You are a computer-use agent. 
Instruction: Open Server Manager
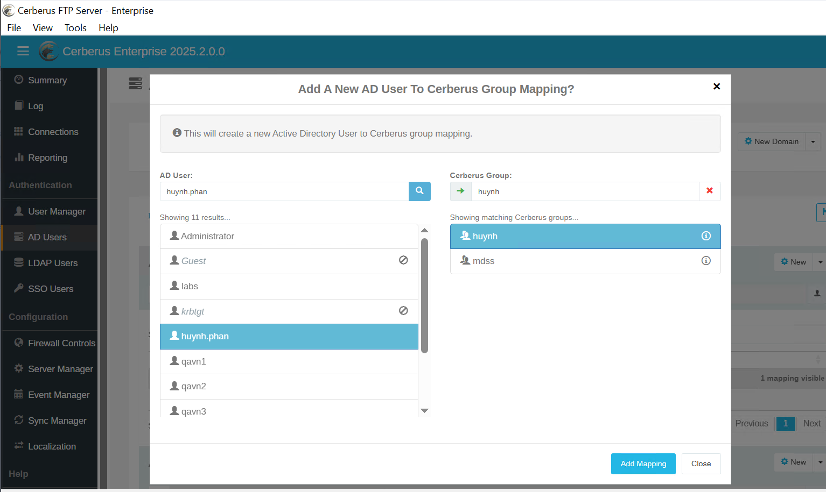[x=49, y=369]
